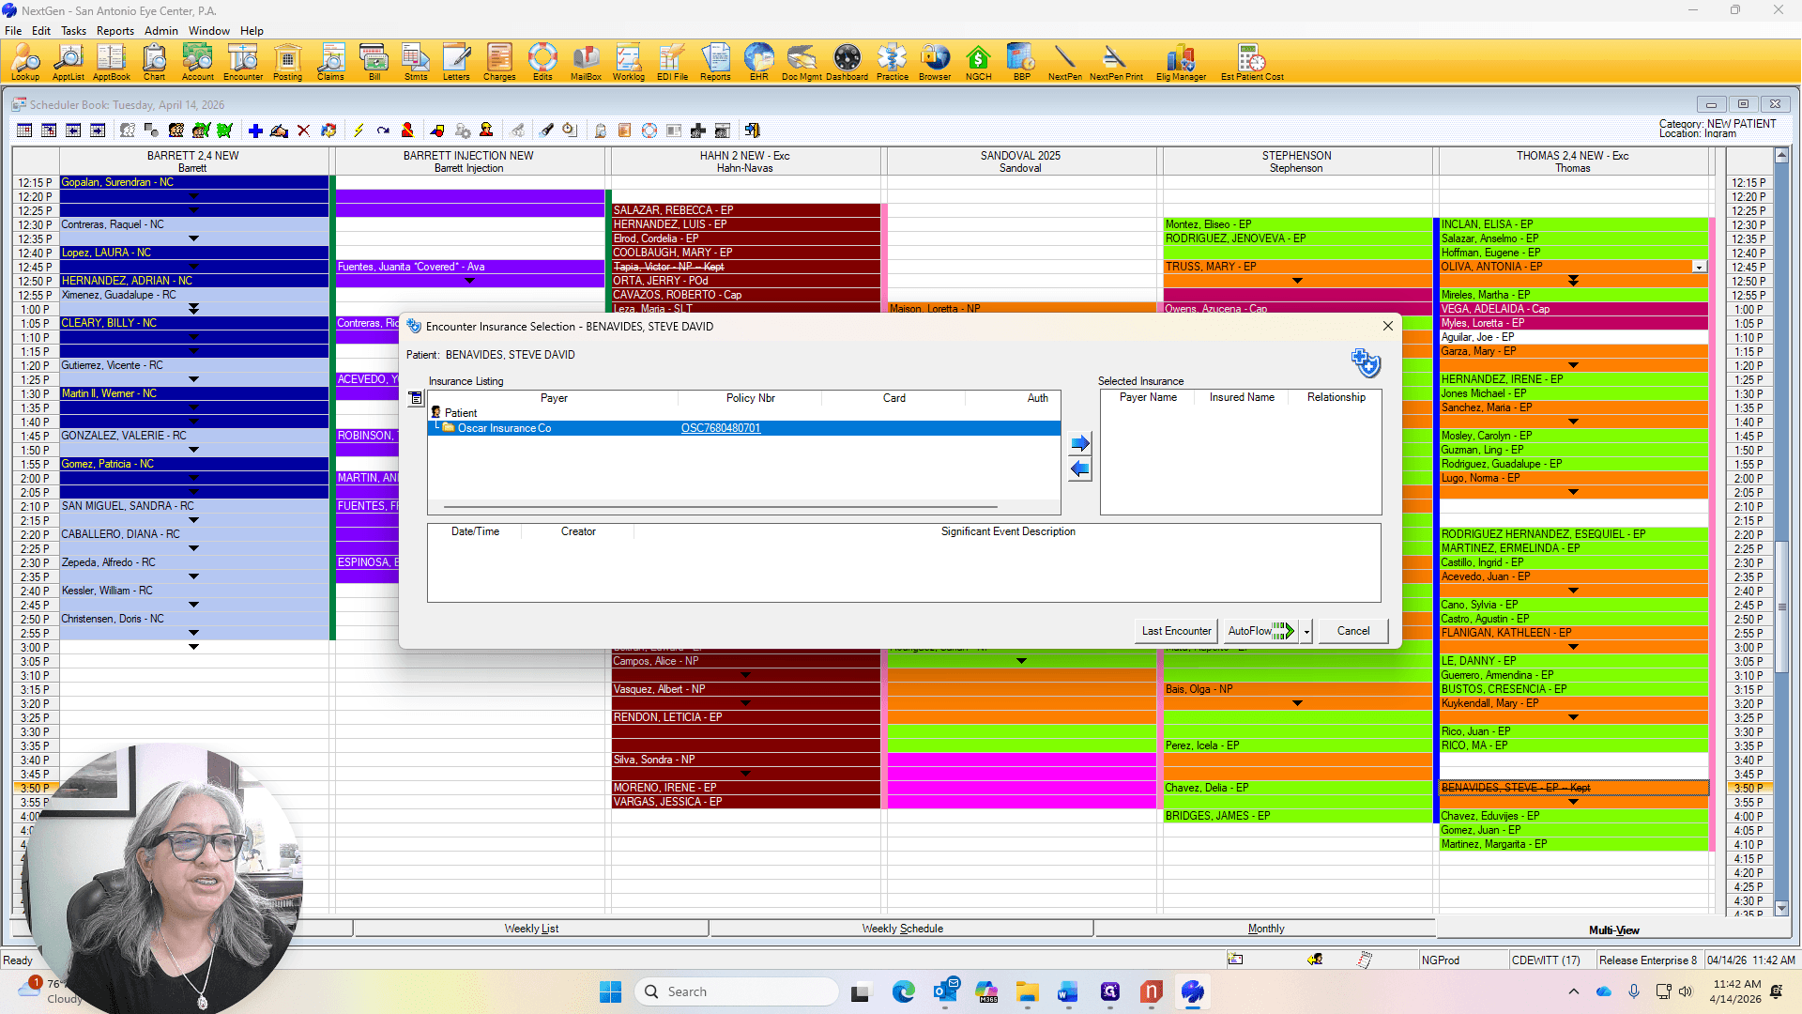
Task: Open Microsoft Edge from taskbar
Action: pyautogui.click(x=903, y=992)
